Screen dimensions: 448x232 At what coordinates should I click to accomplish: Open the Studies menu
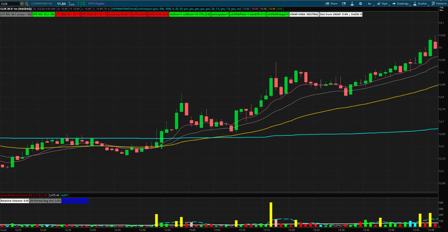(420, 4)
